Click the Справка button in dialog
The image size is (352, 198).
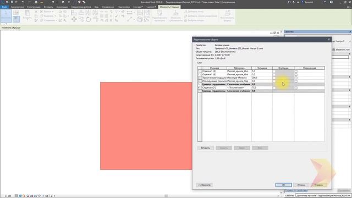point(318,185)
